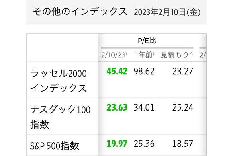This screenshot has height=156, width=233.
Task: Open the S&P 500指数 row label
Action: [55, 146]
